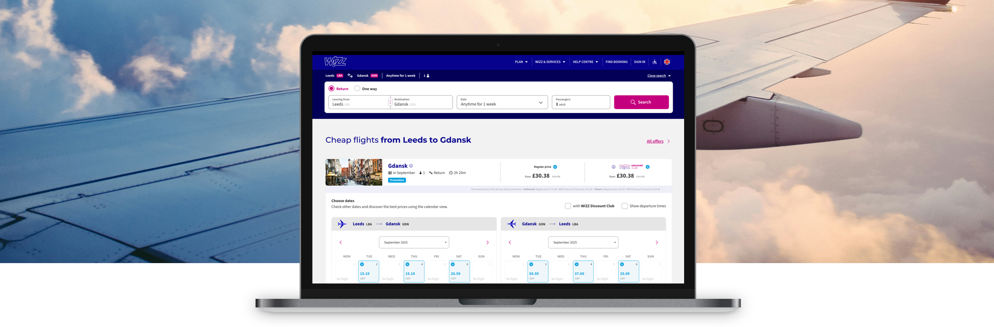994x327 pixels.
Task: Go to next month in Gdansk–Leeds calendar
Action: click(657, 243)
